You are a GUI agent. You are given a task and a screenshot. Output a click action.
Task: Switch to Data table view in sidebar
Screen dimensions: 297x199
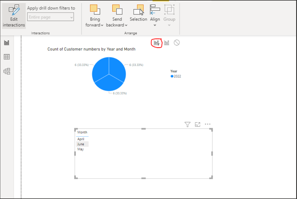tap(7, 57)
